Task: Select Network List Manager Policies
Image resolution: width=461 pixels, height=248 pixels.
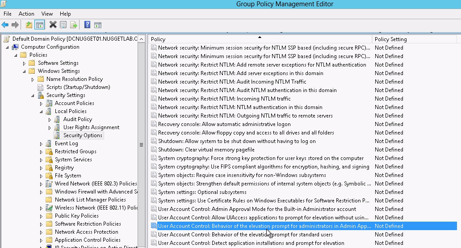Action: [x=90, y=200]
